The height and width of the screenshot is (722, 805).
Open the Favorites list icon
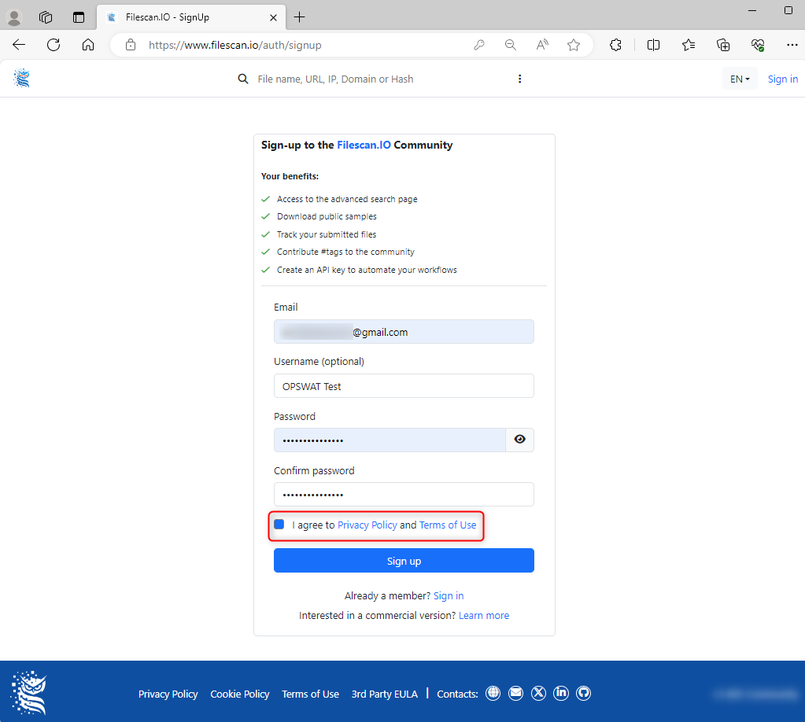click(689, 45)
